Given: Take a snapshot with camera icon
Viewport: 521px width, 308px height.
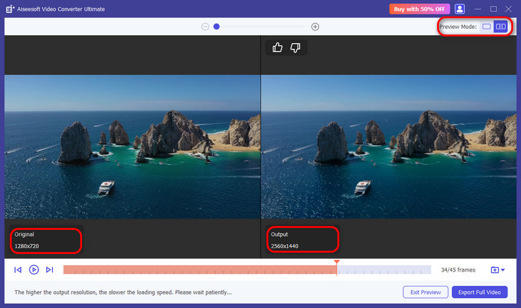Looking at the screenshot, I should pyautogui.click(x=495, y=270).
